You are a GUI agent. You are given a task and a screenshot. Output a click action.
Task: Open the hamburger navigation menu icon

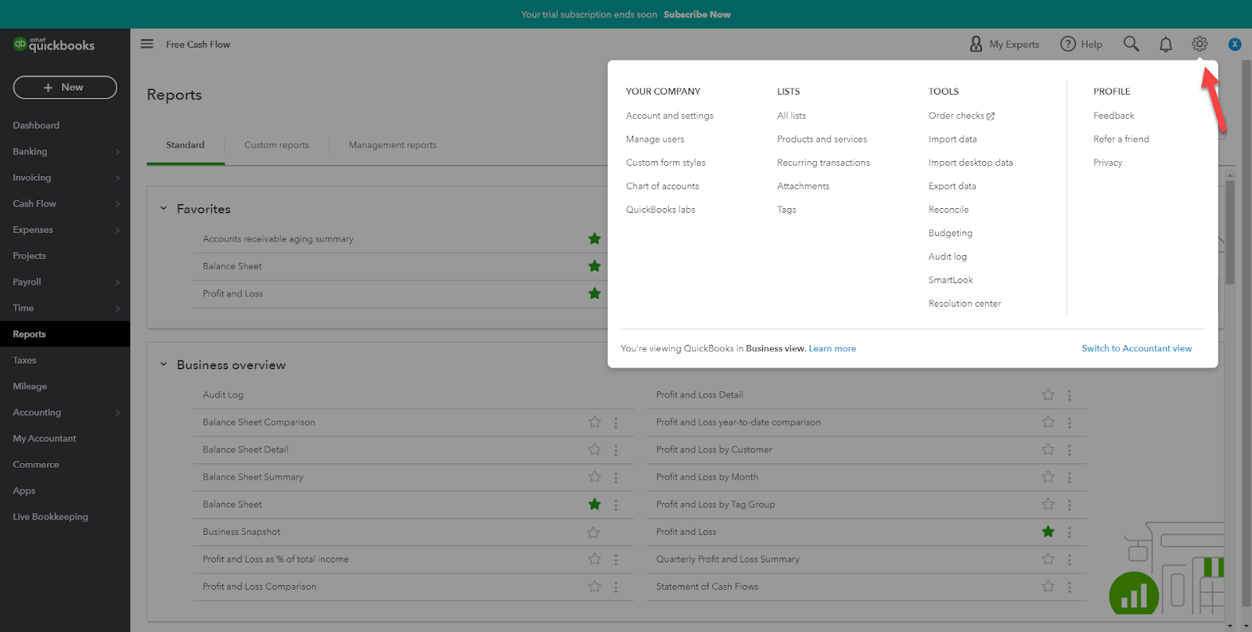click(x=147, y=44)
